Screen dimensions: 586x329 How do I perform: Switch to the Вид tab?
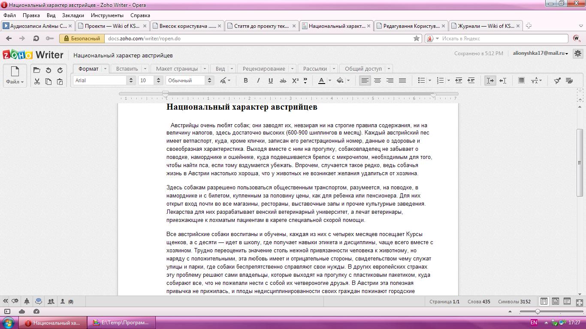[x=220, y=69]
